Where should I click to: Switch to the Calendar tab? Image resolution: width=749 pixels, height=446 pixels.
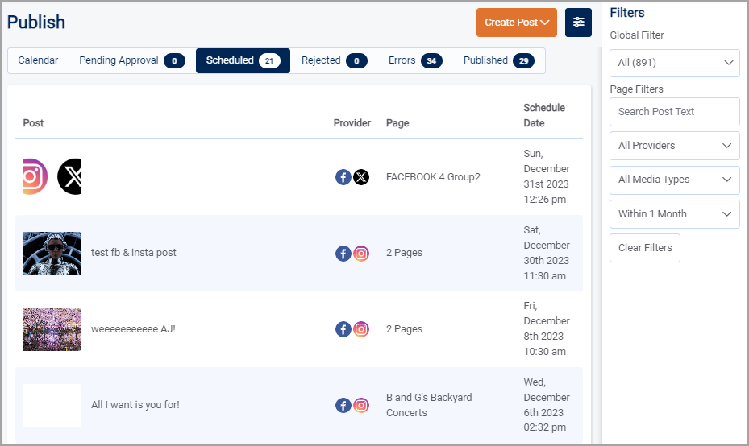click(x=38, y=60)
